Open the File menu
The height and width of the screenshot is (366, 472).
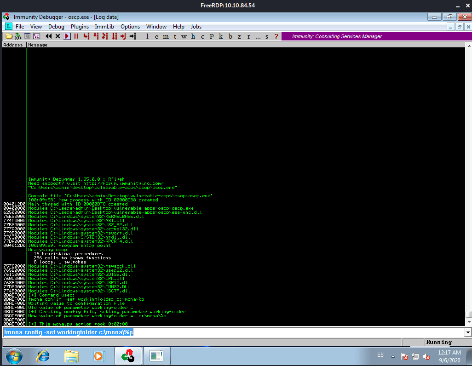pyautogui.click(x=20, y=27)
